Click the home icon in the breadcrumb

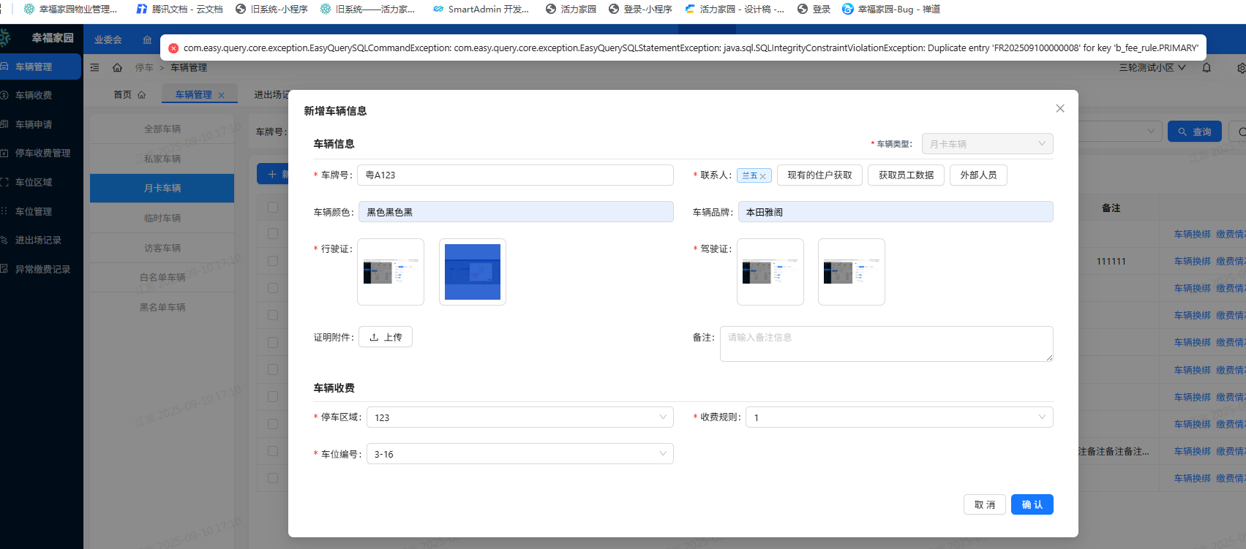pyautogui.click(x=117, y=67)
